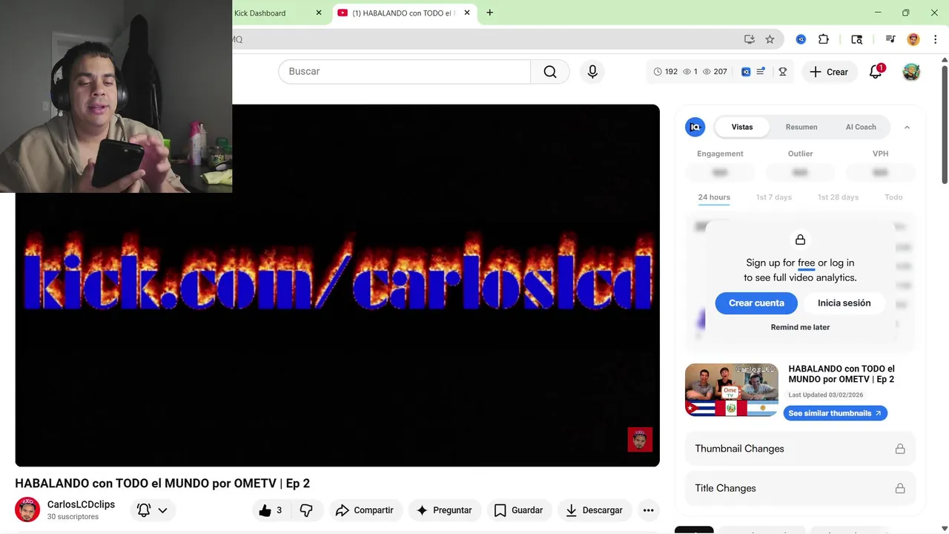Screen dimensions: 949x534
Task: Click the video player area
Action: pos(337,286)
